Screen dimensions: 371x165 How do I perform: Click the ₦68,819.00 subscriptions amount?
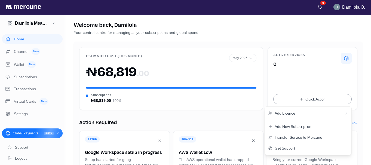click(x=101, y=101)
